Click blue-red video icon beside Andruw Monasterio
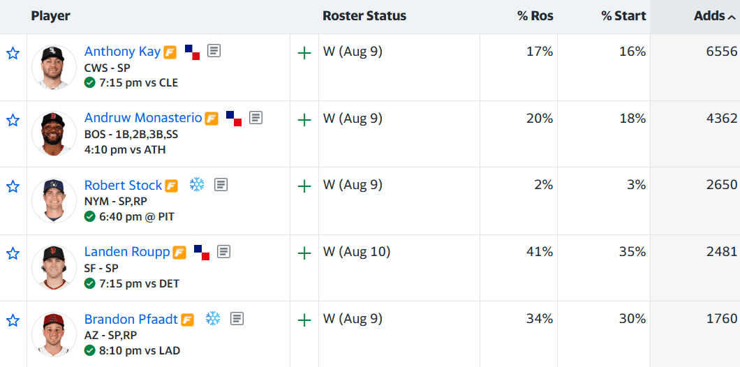The width and height of the screenshot is (740, 367). pos(234,119)
